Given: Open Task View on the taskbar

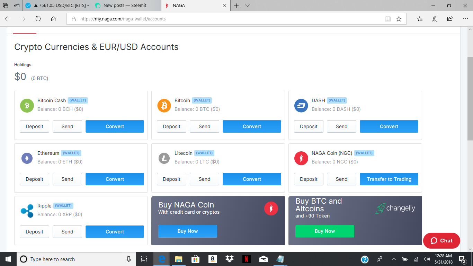Looking at the screenshot, I should click(144, 259).
